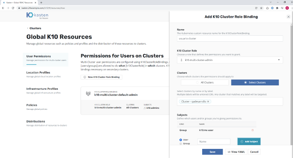Image resolution: width=293 pixels, height=158 pixels.
Task: Click the View YAML button
Action: (236, 152)
